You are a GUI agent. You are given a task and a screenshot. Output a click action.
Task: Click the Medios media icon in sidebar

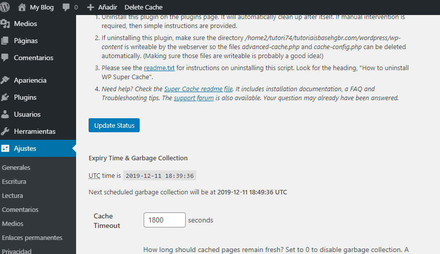(5, 24)
